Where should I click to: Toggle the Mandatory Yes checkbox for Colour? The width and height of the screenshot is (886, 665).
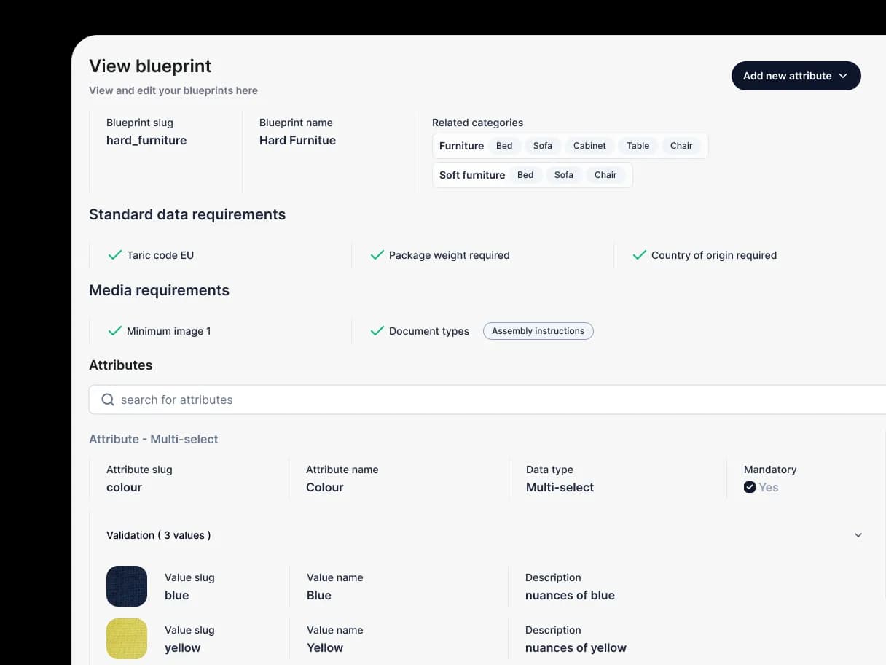[749, 487]
